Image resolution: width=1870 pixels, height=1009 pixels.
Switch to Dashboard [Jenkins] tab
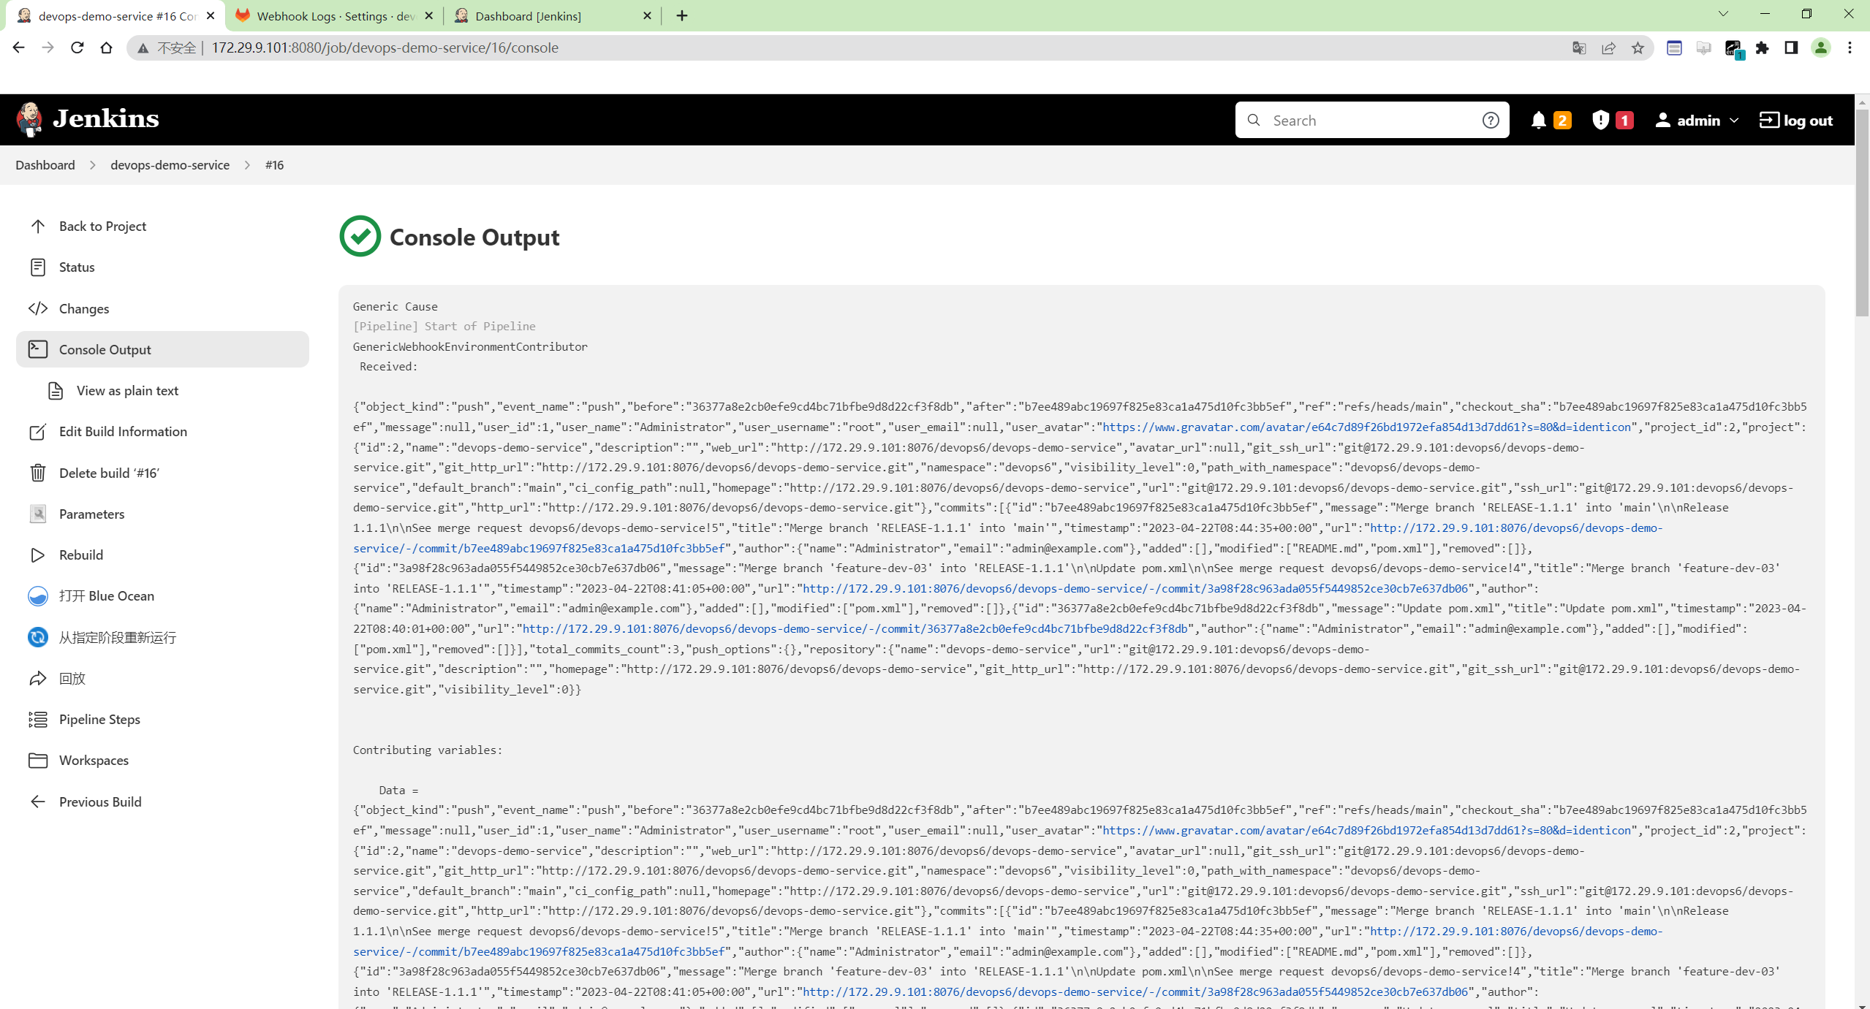[x=552, y=16]
